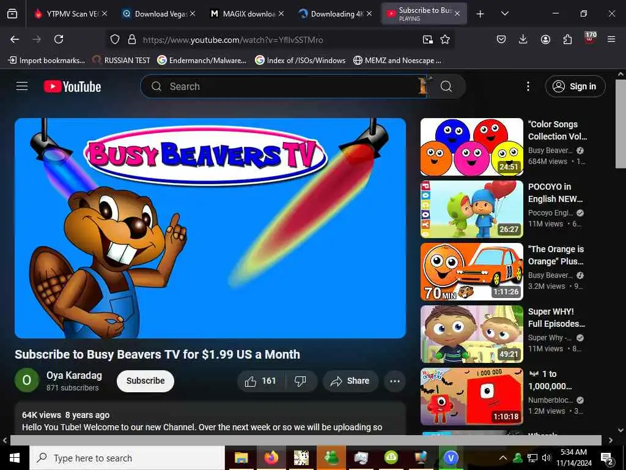The image size is (626, 470).
Task: Open the Firefox application menu
Action: click(611, 39)
